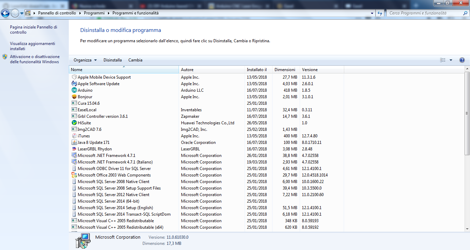Viewport: 470px width, 250px height.
Task: Click the Arduino program icon
Action: [x=74, y=90]
